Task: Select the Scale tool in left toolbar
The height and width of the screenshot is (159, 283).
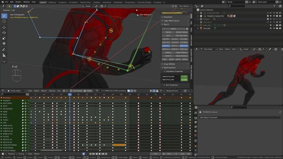Action: pos(4,38)
